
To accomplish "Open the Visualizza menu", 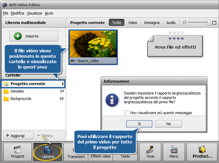I will [34, 13].
